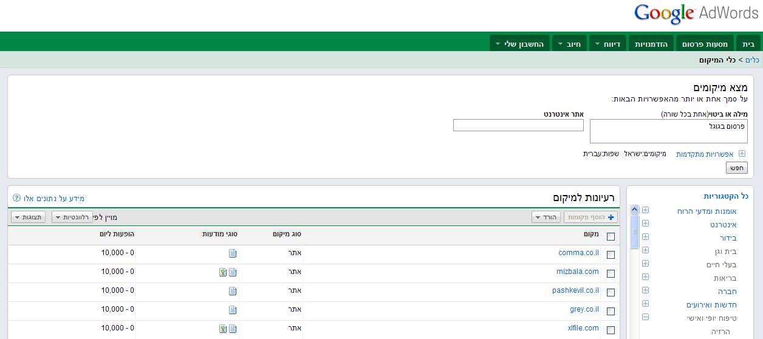This screenshot has width=763, height=339.
Task: Tick the xlfile.com row checkbox
Action: click(611, 330)
